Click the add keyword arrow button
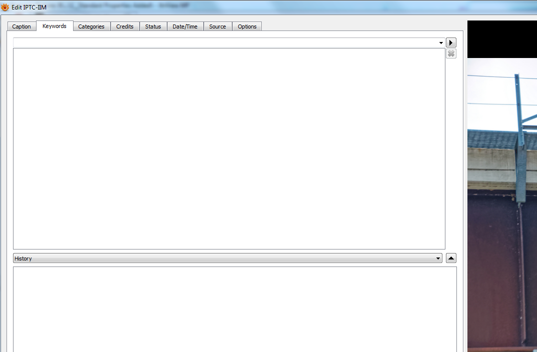Image resolution: width=537 pixels, height=352 pixels. [x=451, y=42]
